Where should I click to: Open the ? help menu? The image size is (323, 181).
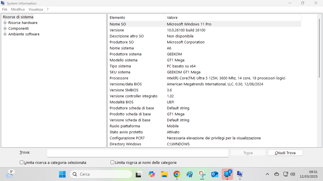click(x=48, y=9)
